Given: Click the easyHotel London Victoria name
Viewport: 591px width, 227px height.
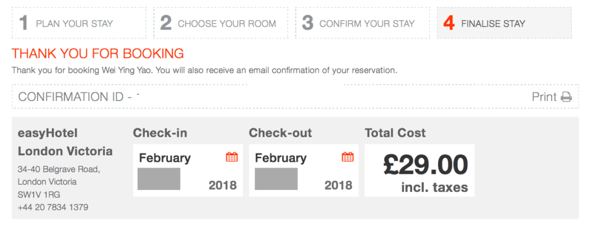Looking at the screenshot, I should click(x=65, y=142).
